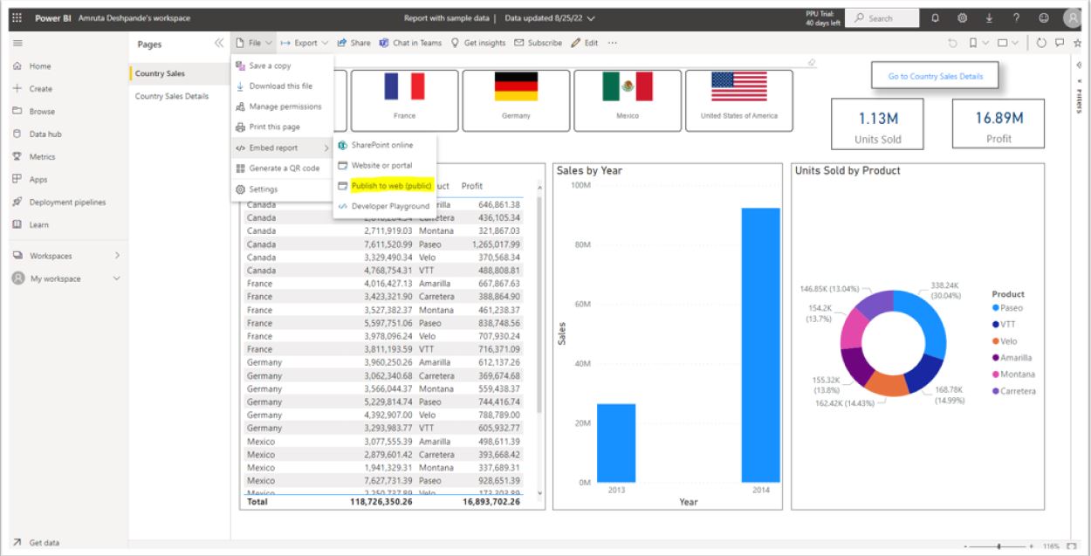
Task: Expand the My workspace chevron
Action: point(117,278)
